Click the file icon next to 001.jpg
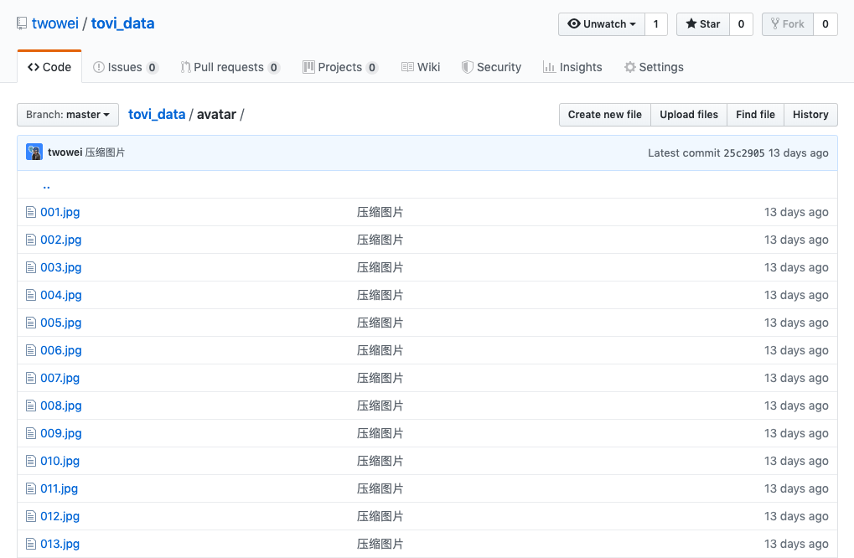The height and width of the screenshot is (558, 854). 31,213
